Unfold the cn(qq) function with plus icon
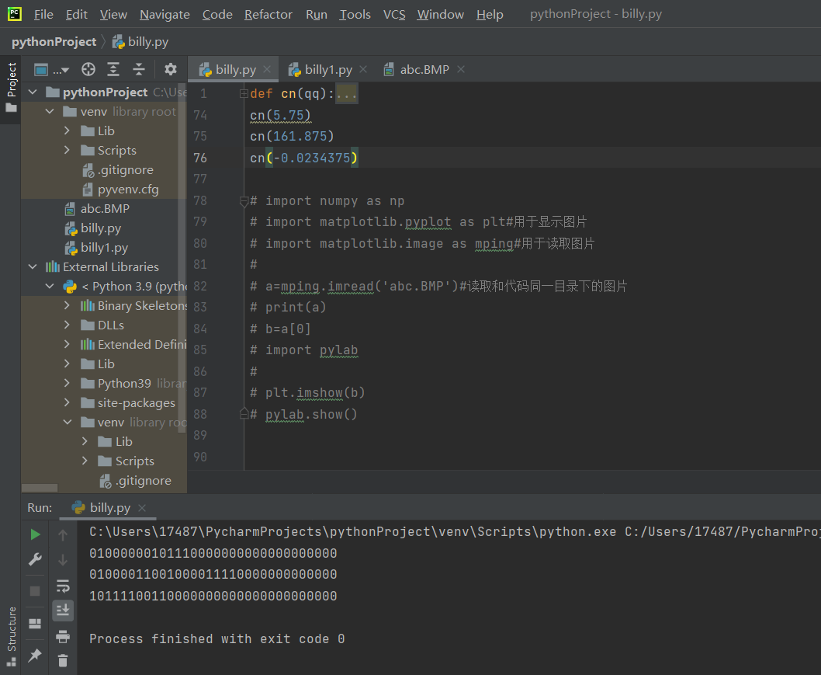The width and height of the screenshot is (821, 675). tap(244, 93)
